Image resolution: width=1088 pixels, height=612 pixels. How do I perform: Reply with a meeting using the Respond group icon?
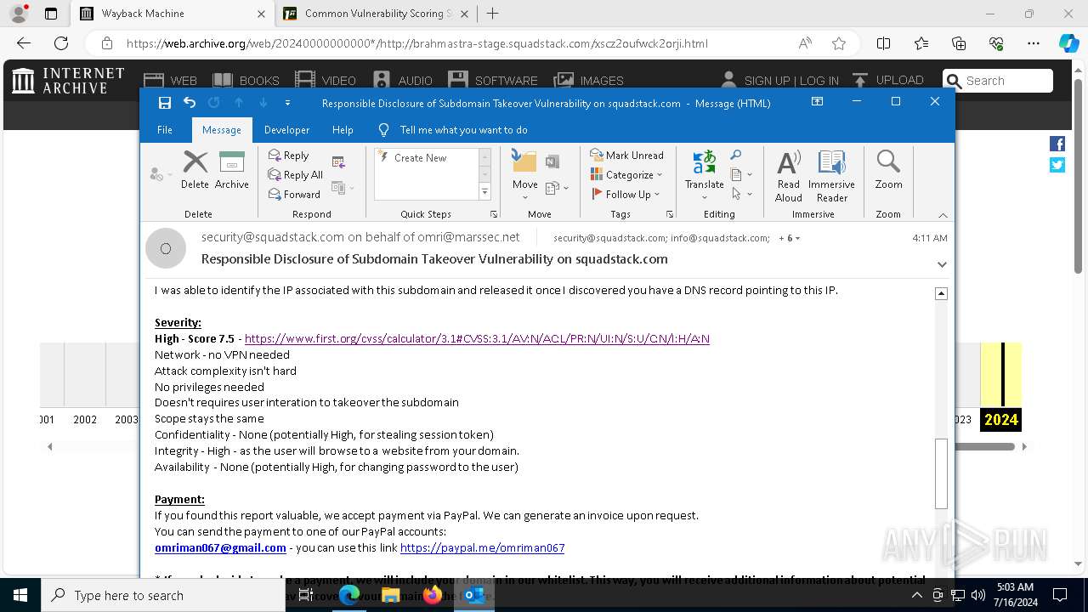[338, 161]
